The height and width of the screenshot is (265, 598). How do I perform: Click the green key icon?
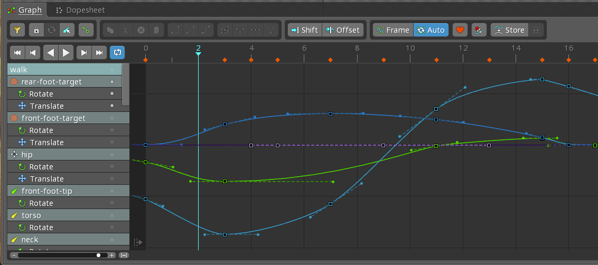86,30
